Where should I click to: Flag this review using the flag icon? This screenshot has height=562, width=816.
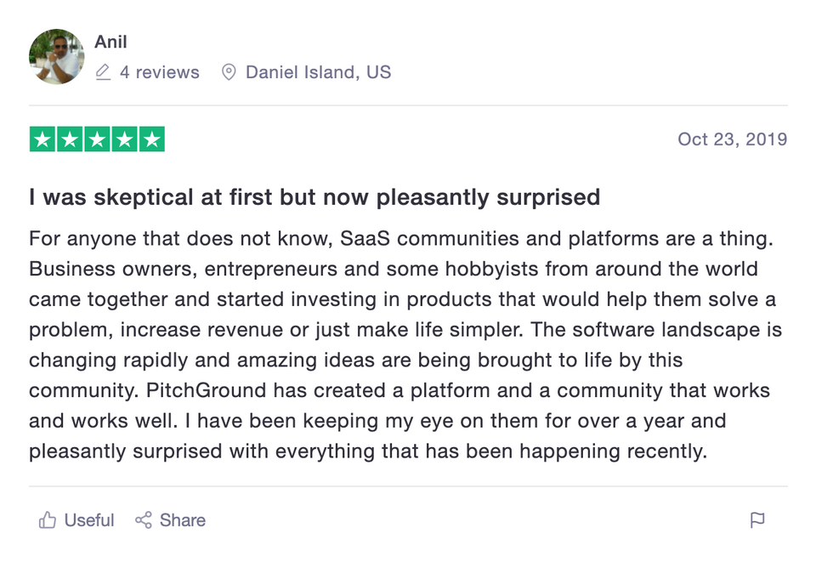point(757,520)
